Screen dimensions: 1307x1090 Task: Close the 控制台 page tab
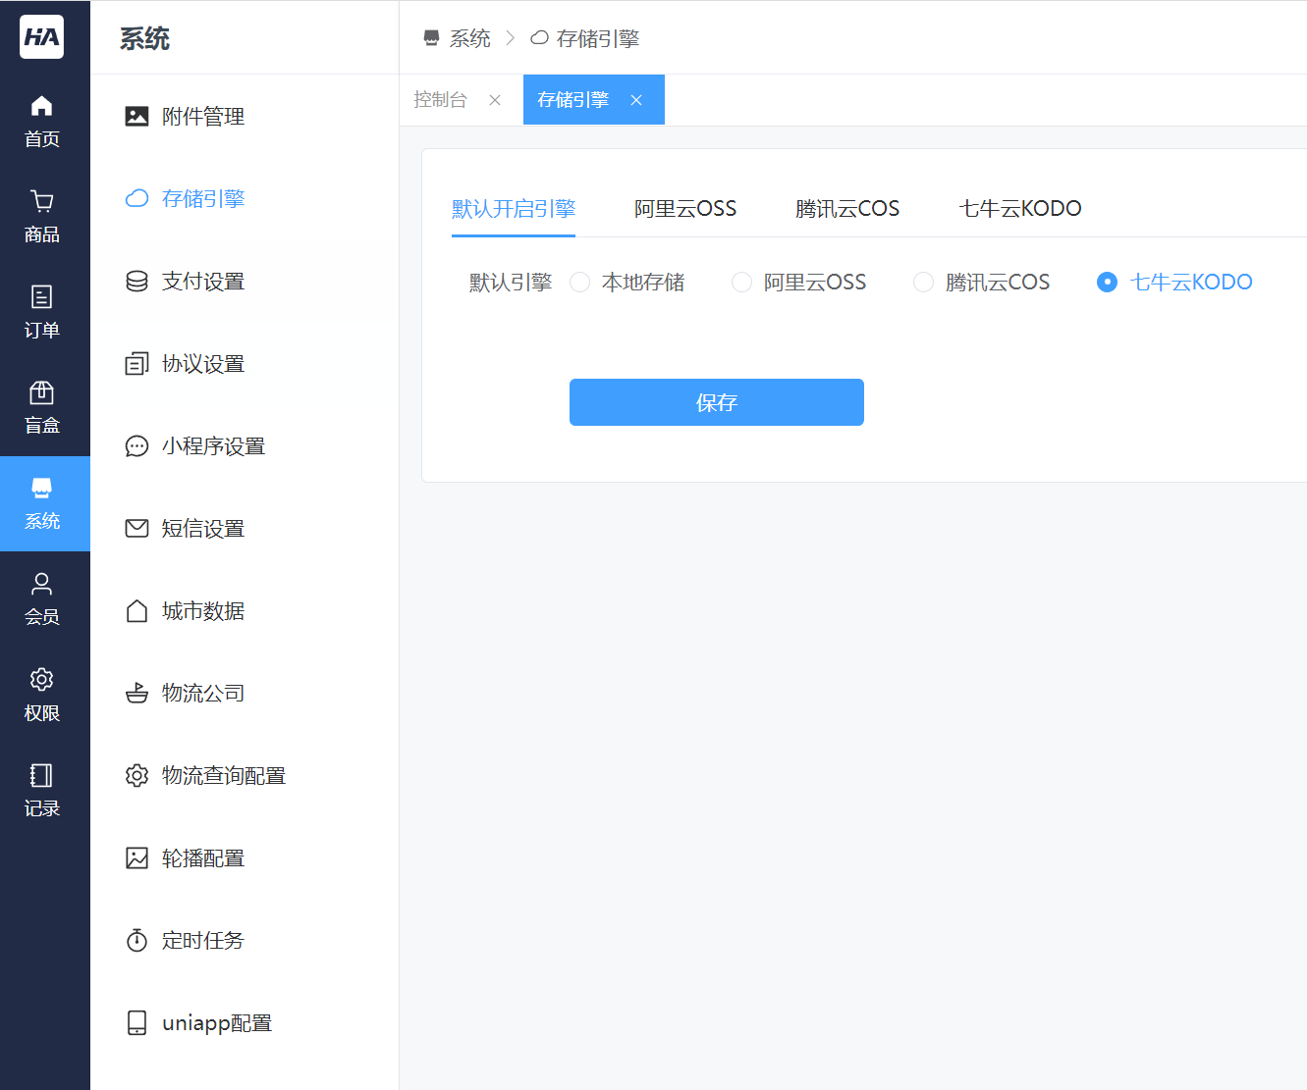[495, 100]
